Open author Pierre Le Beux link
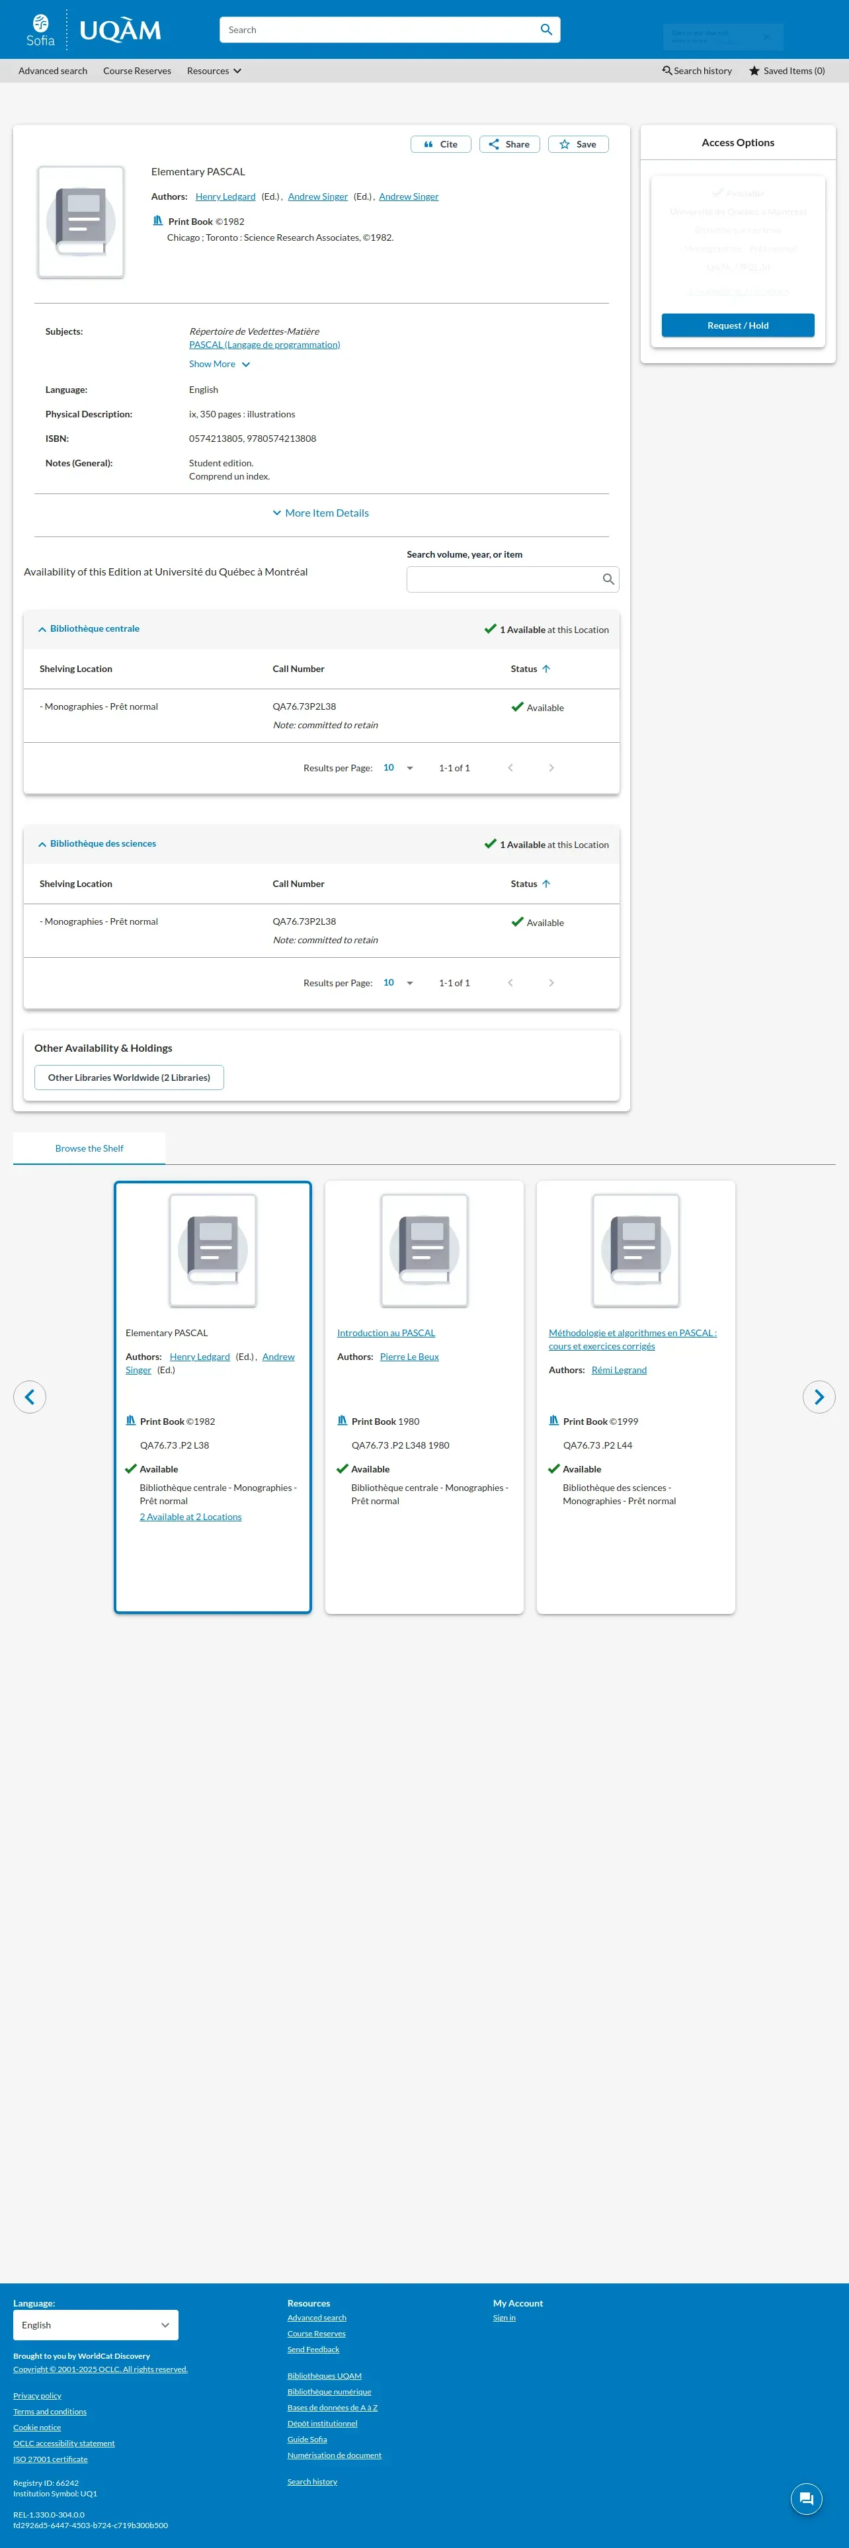Viewport: 849px width, 2548px height. [x=409, y=1357]
